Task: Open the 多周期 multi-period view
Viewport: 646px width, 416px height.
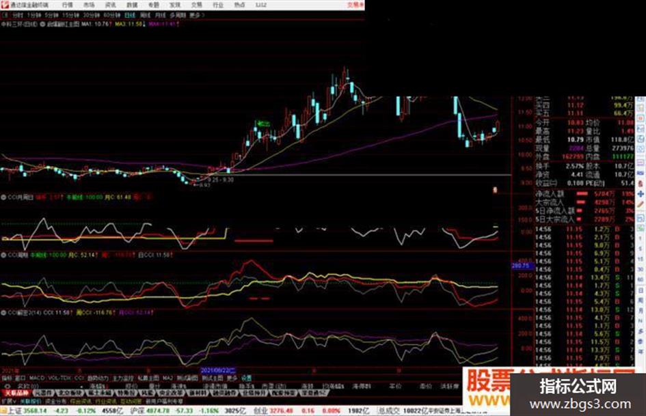Action: pyautogui.click(x=178, y=15)
